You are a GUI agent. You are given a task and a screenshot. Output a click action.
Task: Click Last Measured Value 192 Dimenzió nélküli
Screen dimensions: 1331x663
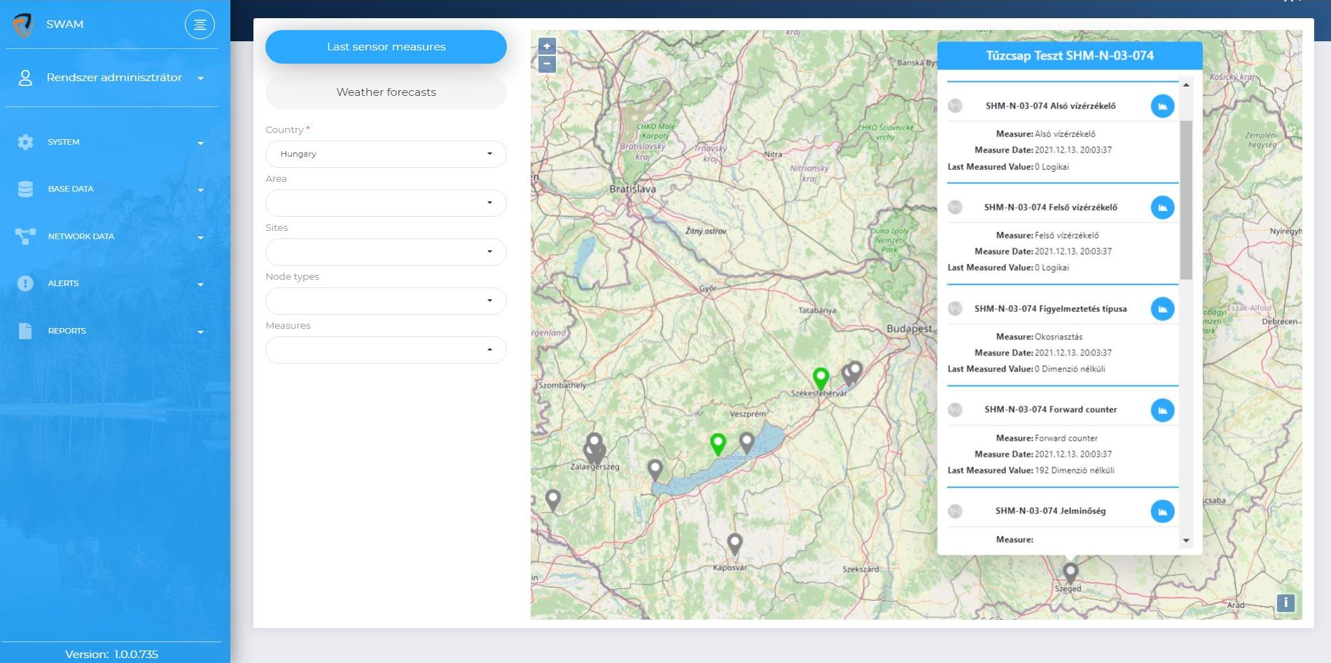pyautogui.click(x=1031, y=471)
